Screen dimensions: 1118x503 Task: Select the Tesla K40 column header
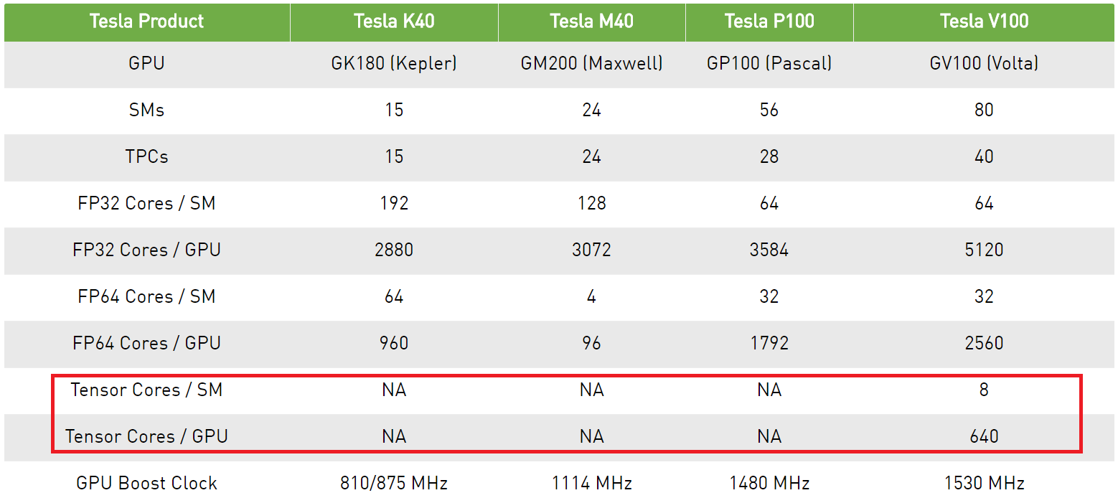click(x=394, y=22)
